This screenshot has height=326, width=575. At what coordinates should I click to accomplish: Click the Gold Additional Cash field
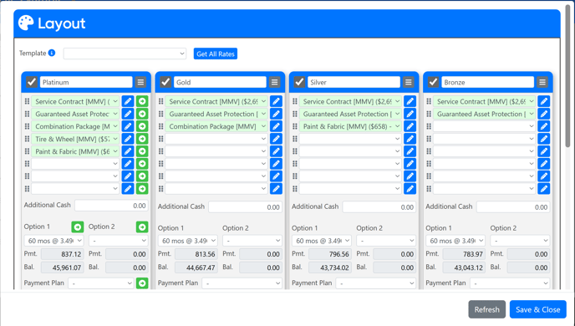point(246,206)
